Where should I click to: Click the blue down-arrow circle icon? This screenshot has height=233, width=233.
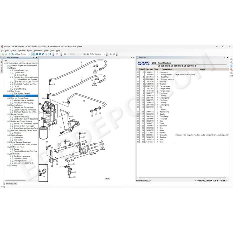point(40,54)
